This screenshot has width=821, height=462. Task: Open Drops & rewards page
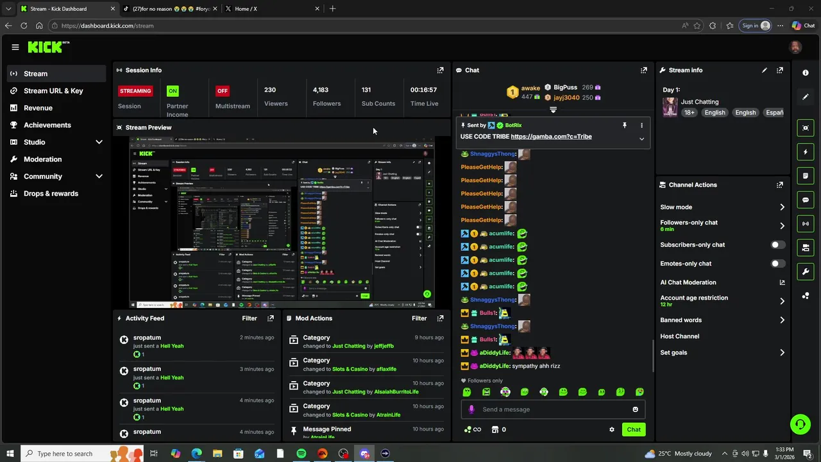(56, 193)
